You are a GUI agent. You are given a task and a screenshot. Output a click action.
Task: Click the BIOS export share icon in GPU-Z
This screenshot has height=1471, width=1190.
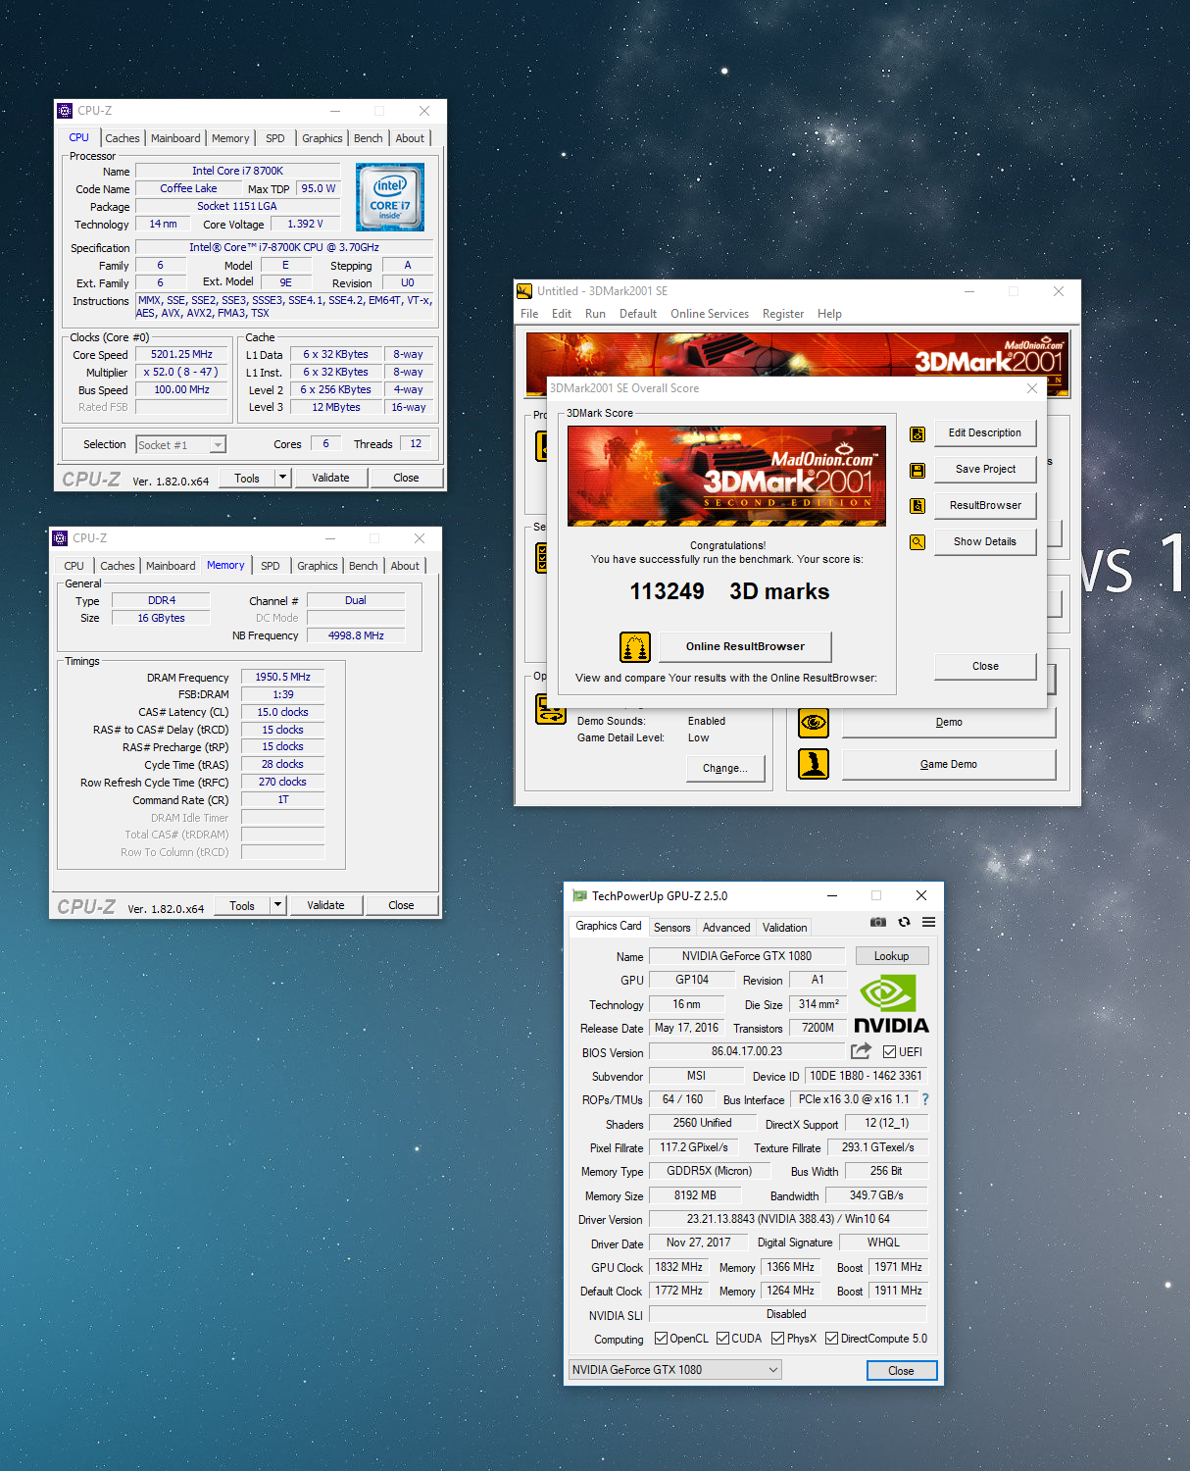point(861,1051)
